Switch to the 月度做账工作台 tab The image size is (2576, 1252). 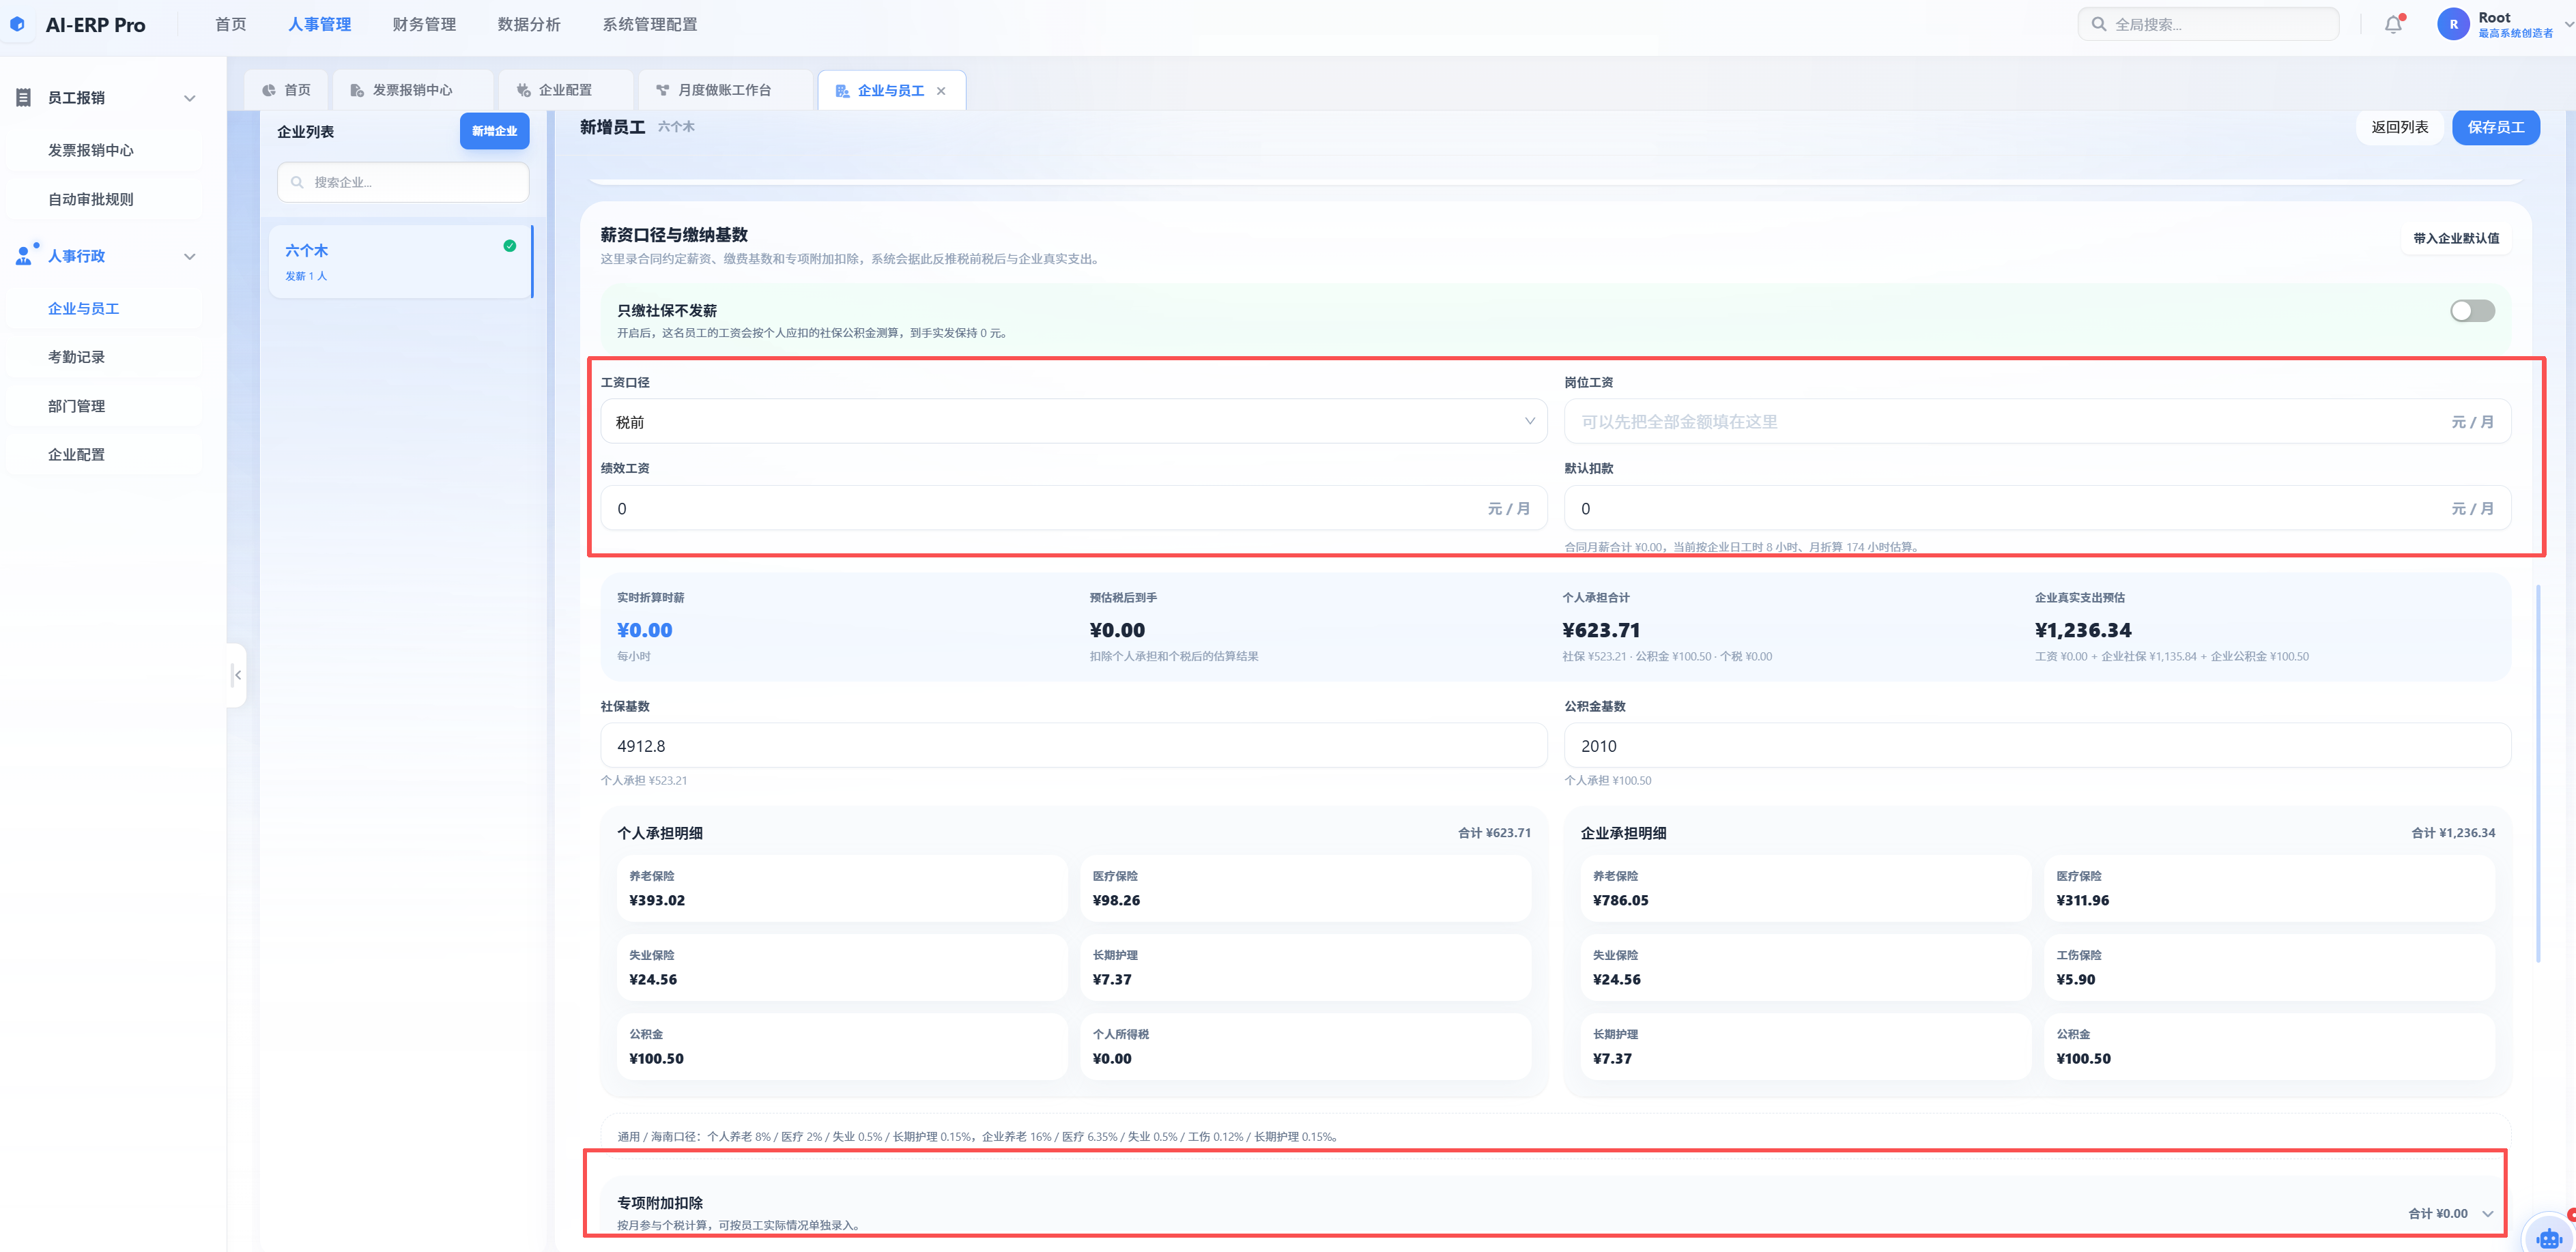[x=724, y=90]
